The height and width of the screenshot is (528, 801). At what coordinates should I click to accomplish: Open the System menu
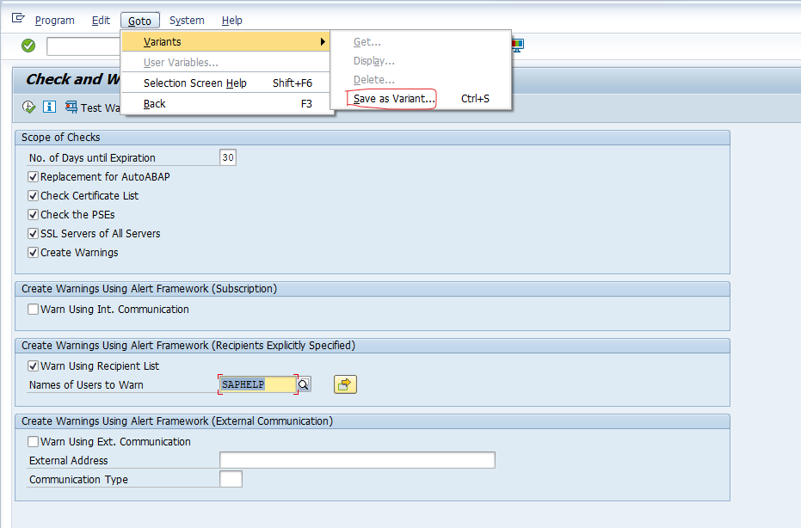tap(187, 20)
